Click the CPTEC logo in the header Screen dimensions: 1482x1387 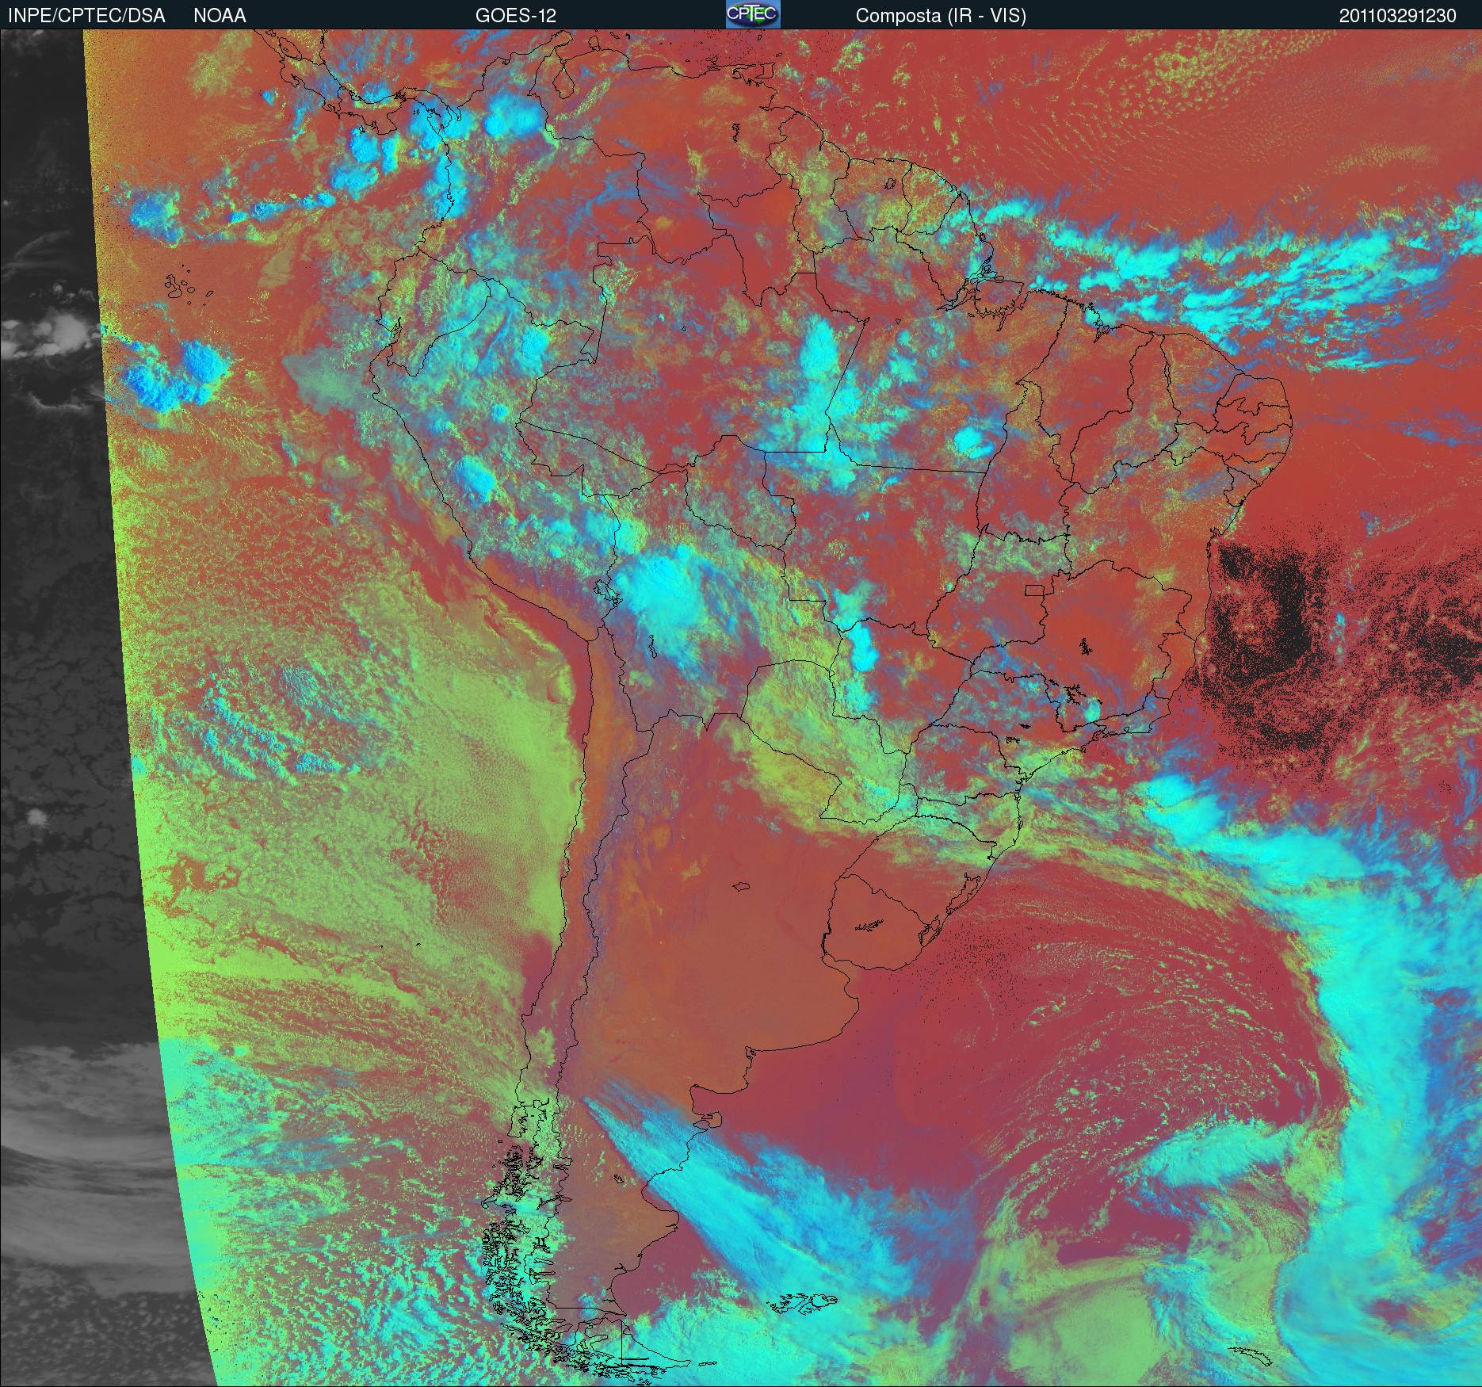pos(753,14)
